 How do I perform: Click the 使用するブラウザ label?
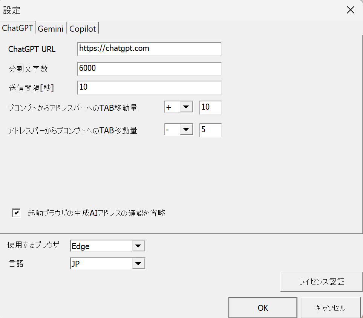(33, 245)
